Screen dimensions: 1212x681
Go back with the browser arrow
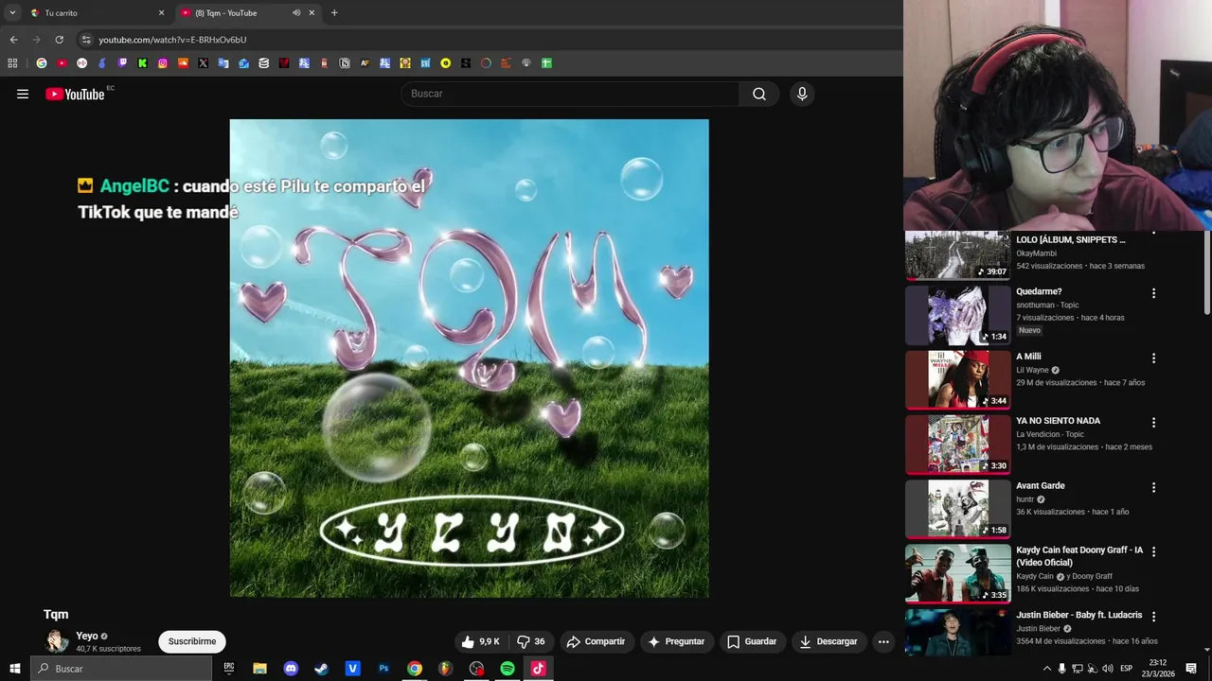(x=13, y=40)
